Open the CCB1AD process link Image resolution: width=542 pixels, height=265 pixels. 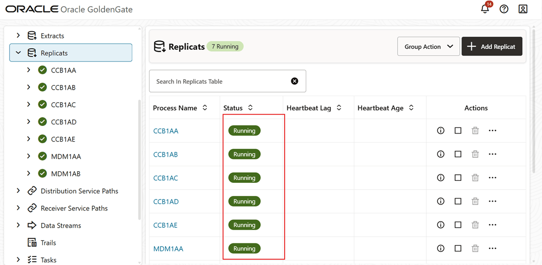(166, 201)
